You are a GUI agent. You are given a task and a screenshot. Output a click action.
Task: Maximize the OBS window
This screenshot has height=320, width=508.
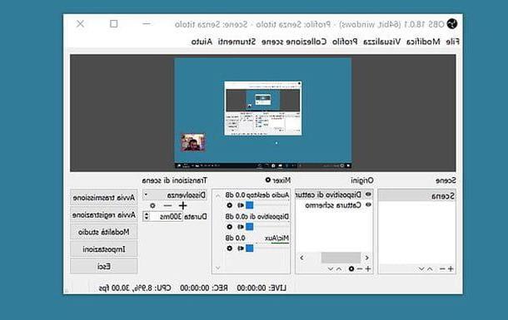tap(114, 23)
